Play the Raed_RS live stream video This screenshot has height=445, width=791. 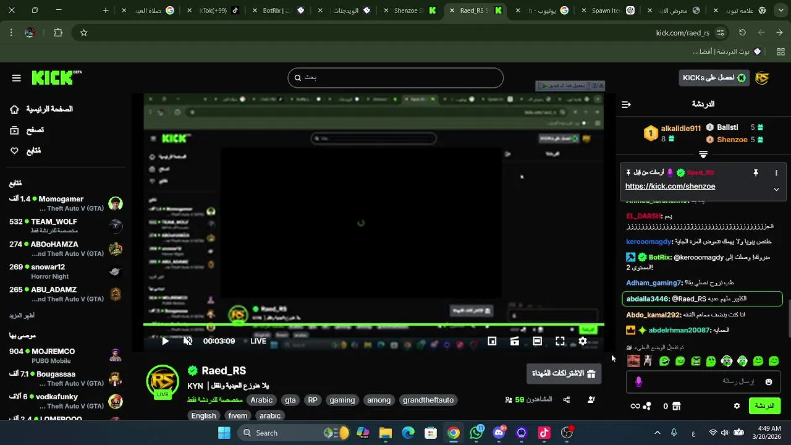click(x=165, y=341)
